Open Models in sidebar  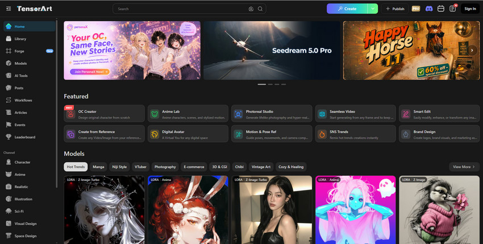(29, 63)
